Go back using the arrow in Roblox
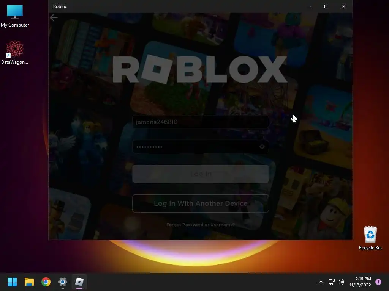The height and width of the screenshot is (291, 389). (x=54, y=17)
